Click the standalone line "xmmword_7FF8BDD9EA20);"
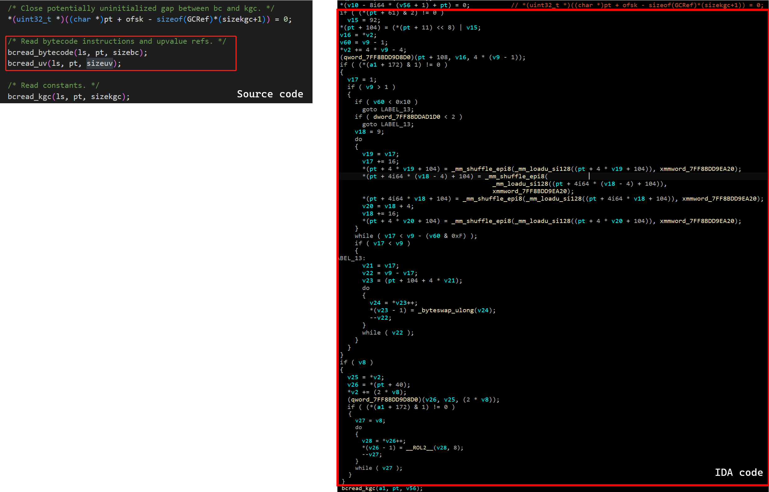Image resolution: width=769 pixels, height=492 pixels. pos(533,191)
